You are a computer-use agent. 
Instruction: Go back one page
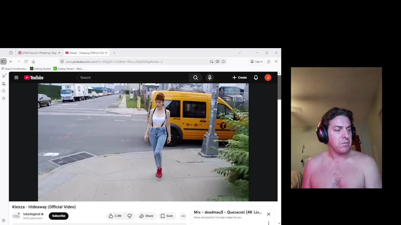tap(11, 62)
